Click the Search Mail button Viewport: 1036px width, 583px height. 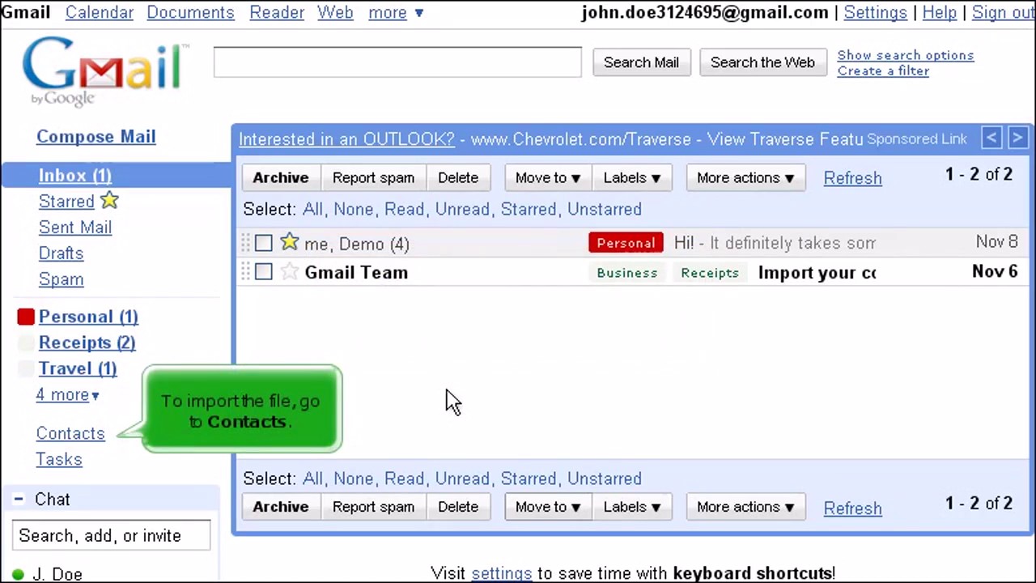tap(641, 62)
